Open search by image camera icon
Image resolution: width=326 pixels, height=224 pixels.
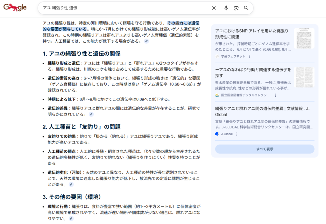236,8
